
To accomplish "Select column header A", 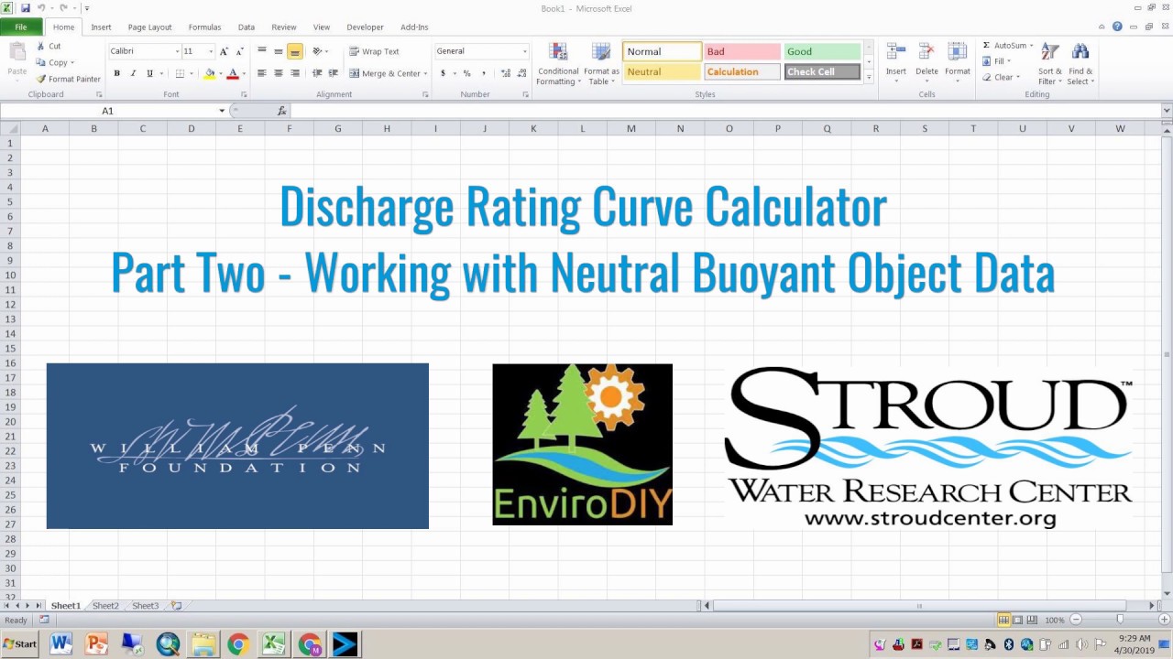I will pos(45,129).
